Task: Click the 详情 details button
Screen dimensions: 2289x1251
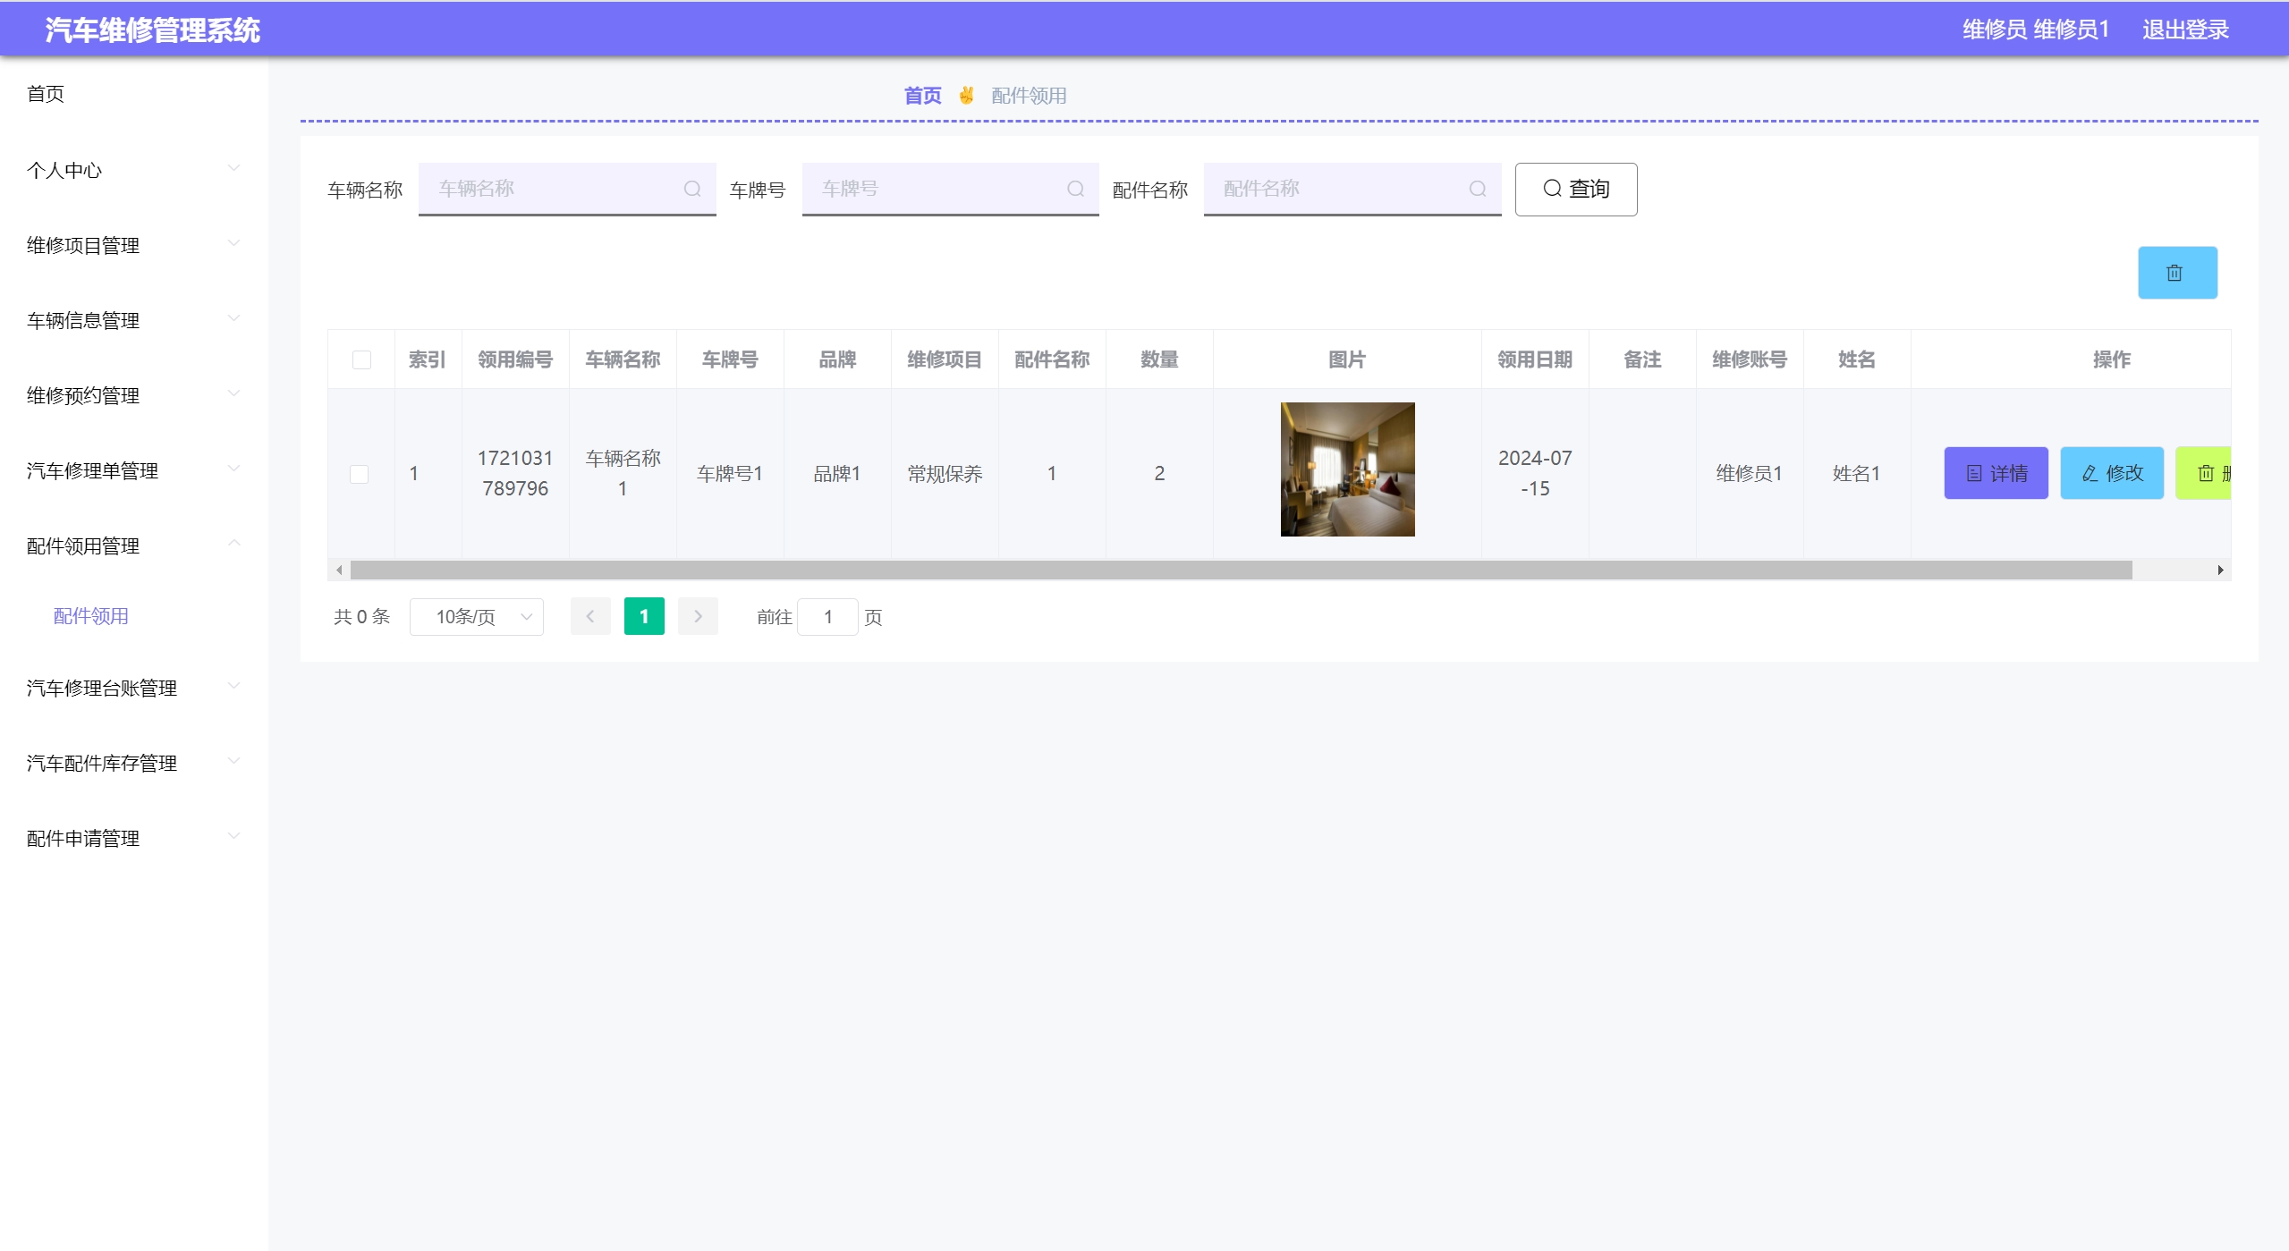Action: (1996, 473)
